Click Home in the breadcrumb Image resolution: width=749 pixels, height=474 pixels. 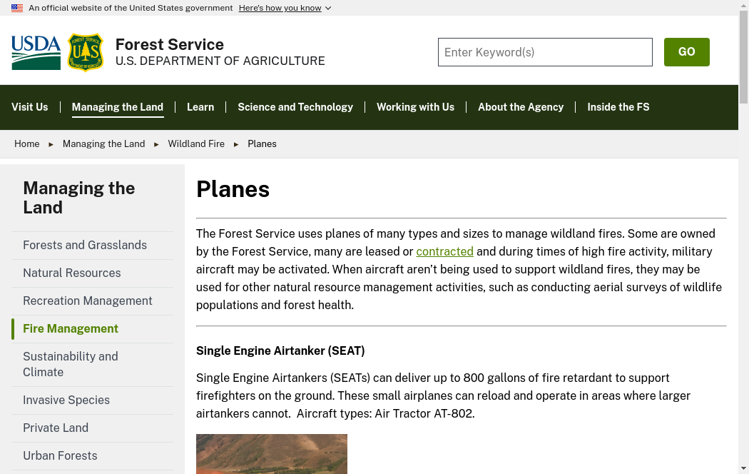pos(27,143)
